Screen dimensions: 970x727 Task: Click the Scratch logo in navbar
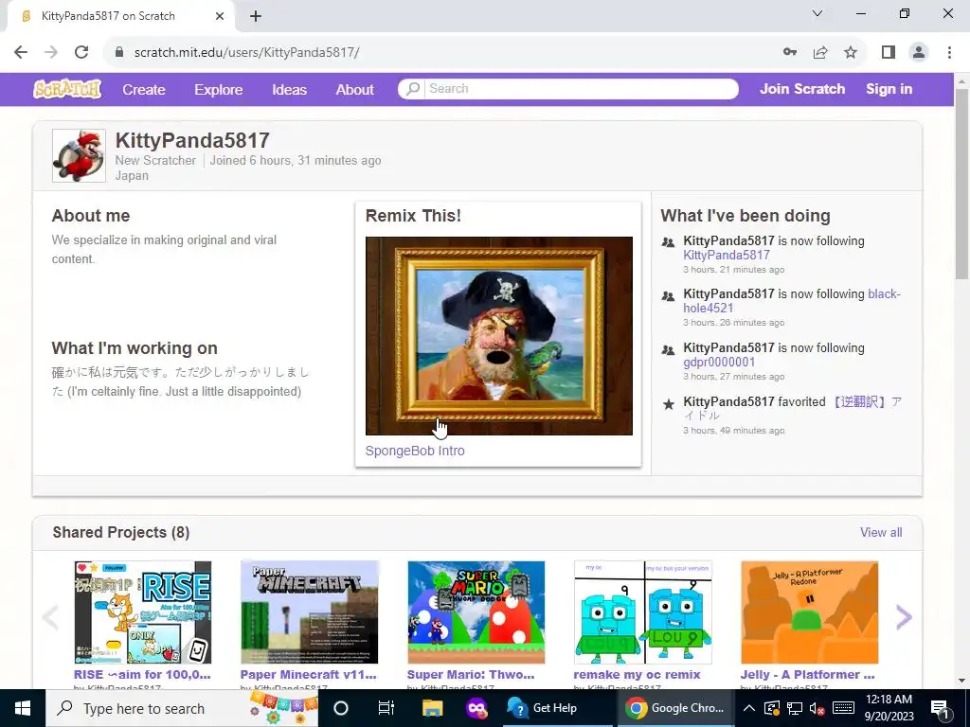tap(67, 89)
